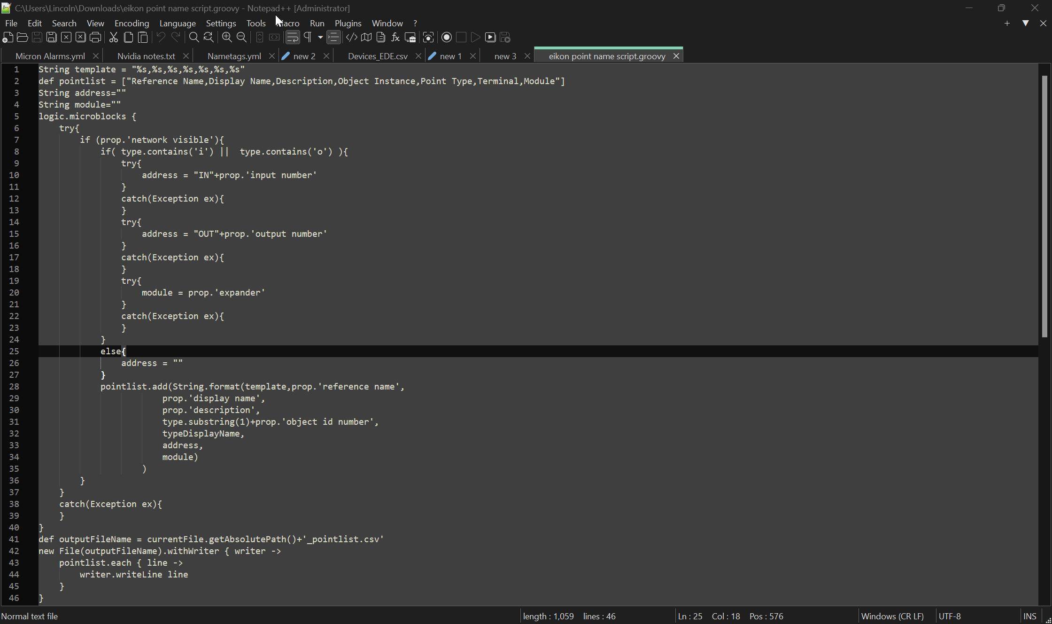Paste from clipboard toolbar icon

coord(143,38)
